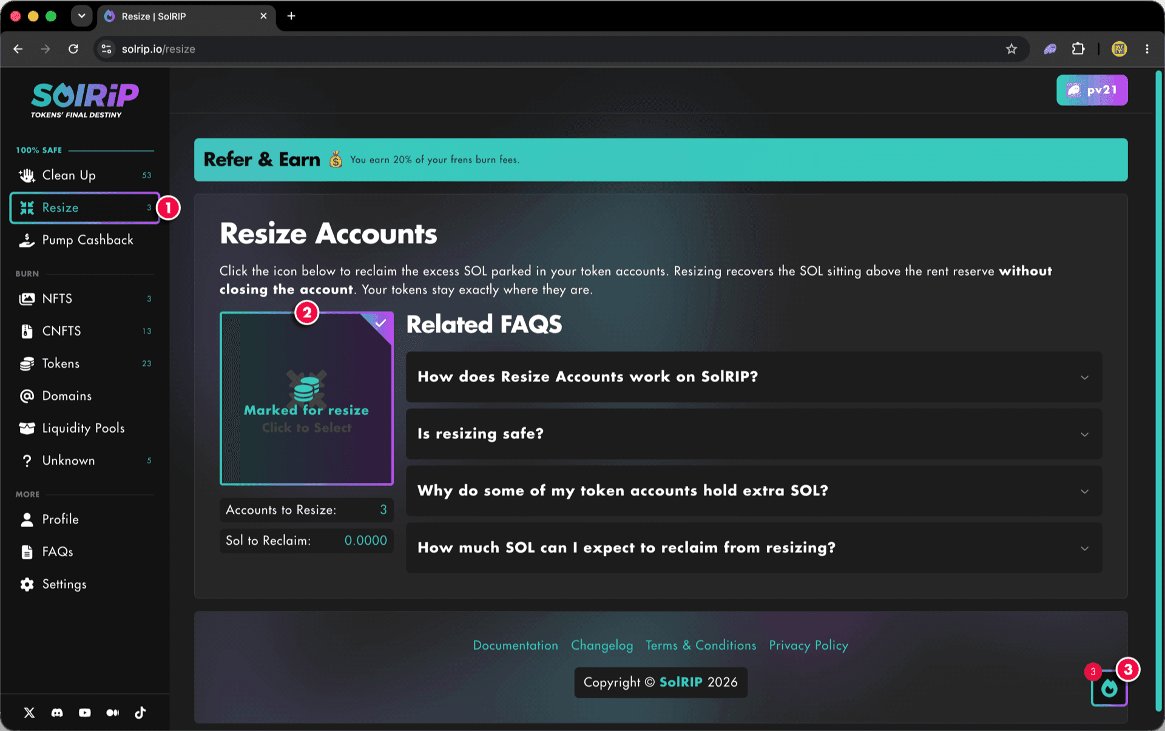Click the Refer & Earn banner

pos(661,160)
